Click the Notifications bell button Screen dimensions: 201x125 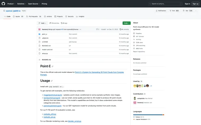161,11
